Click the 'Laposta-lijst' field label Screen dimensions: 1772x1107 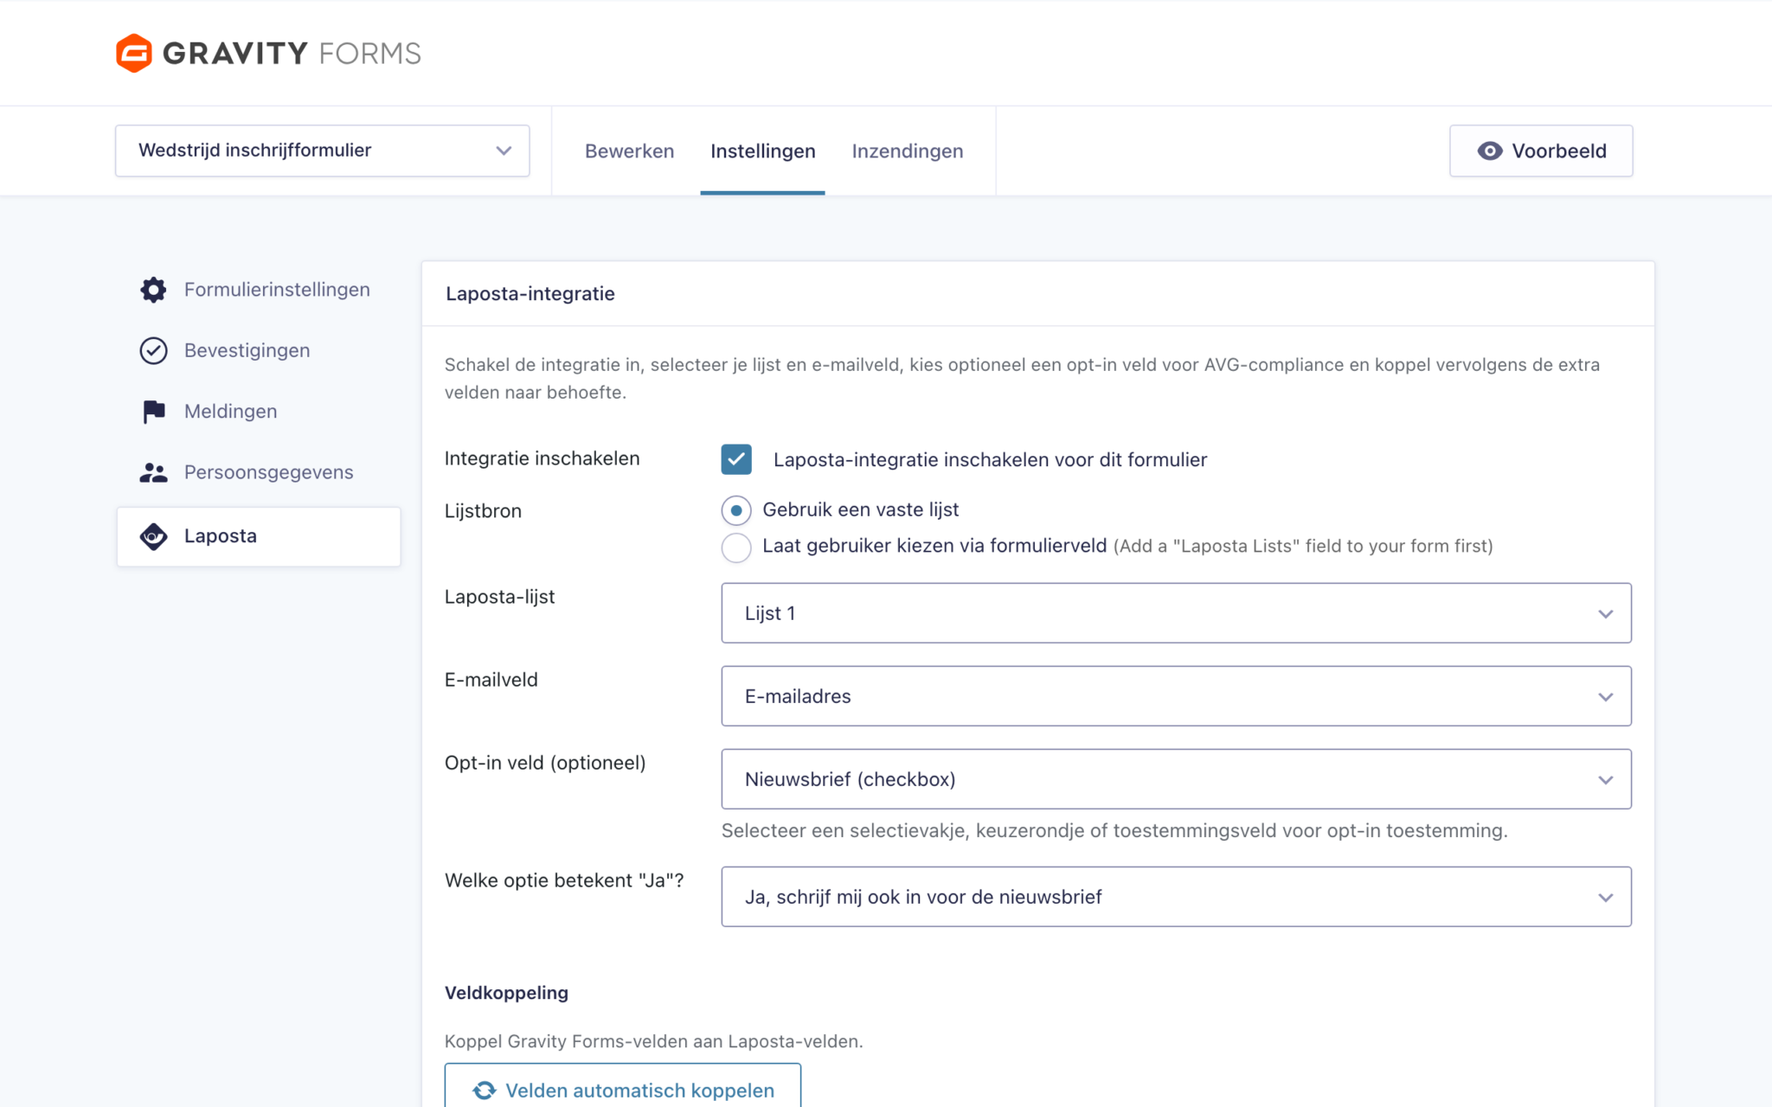pos(499,597)
